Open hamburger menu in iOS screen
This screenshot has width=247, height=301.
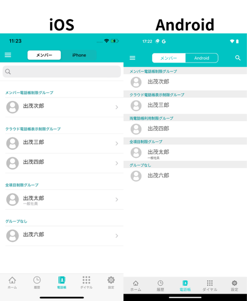point(8,55)
